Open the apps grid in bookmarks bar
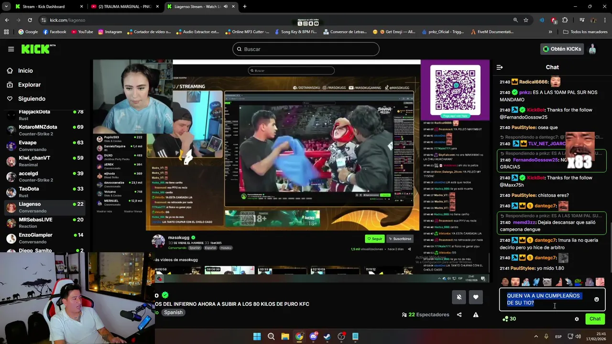Screen dimensions: 612x344 6,32
